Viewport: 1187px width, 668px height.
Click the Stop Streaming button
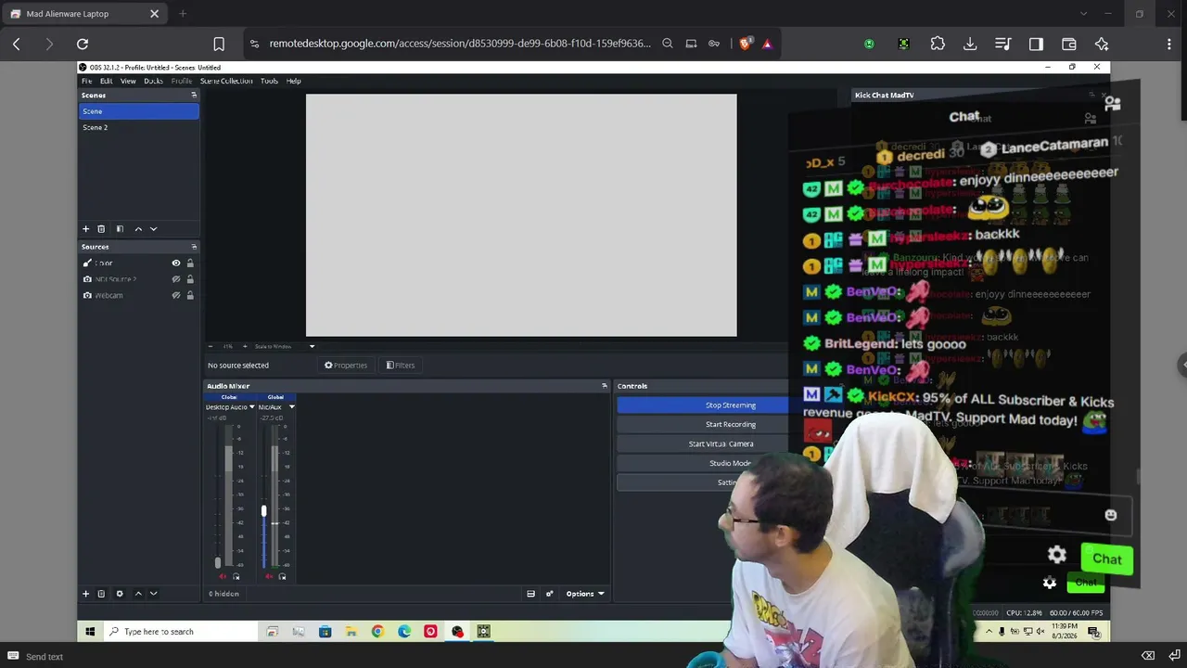click(703, 405)
